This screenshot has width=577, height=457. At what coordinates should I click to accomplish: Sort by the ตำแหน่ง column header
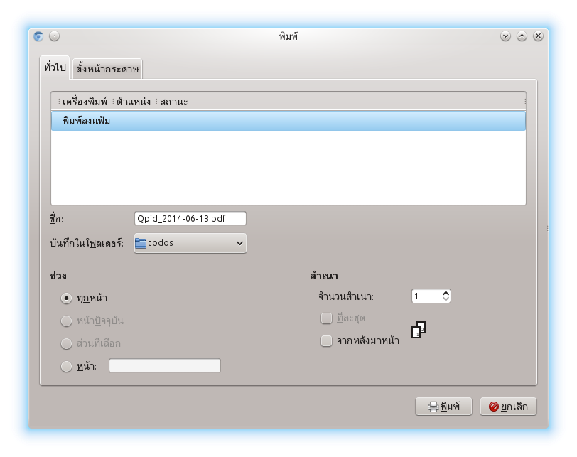(x=133, y=102)
